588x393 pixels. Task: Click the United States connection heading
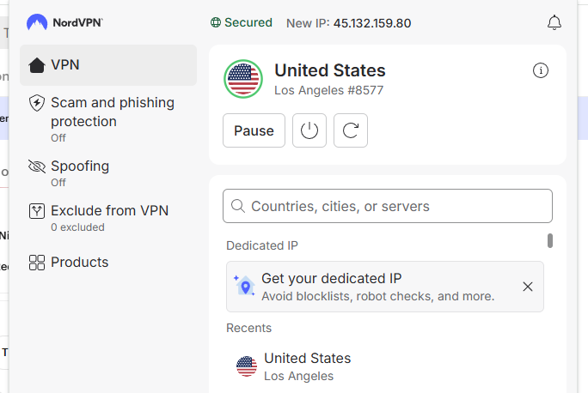point(330,70)
